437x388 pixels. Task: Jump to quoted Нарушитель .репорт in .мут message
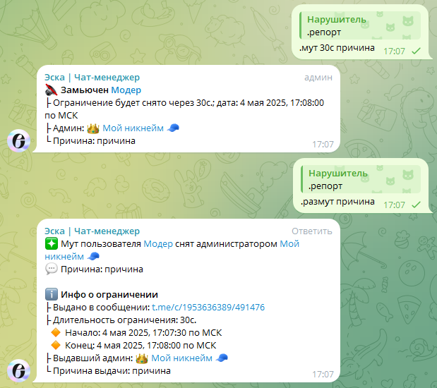[x=360, y=25]
